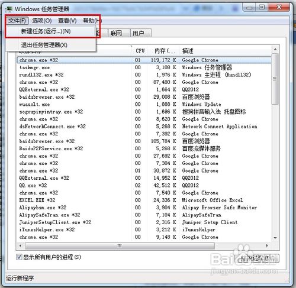The width and height of the screenshot is (296, 288).
Task: Click the vertical scrollbar thumb
Action: 275,79
